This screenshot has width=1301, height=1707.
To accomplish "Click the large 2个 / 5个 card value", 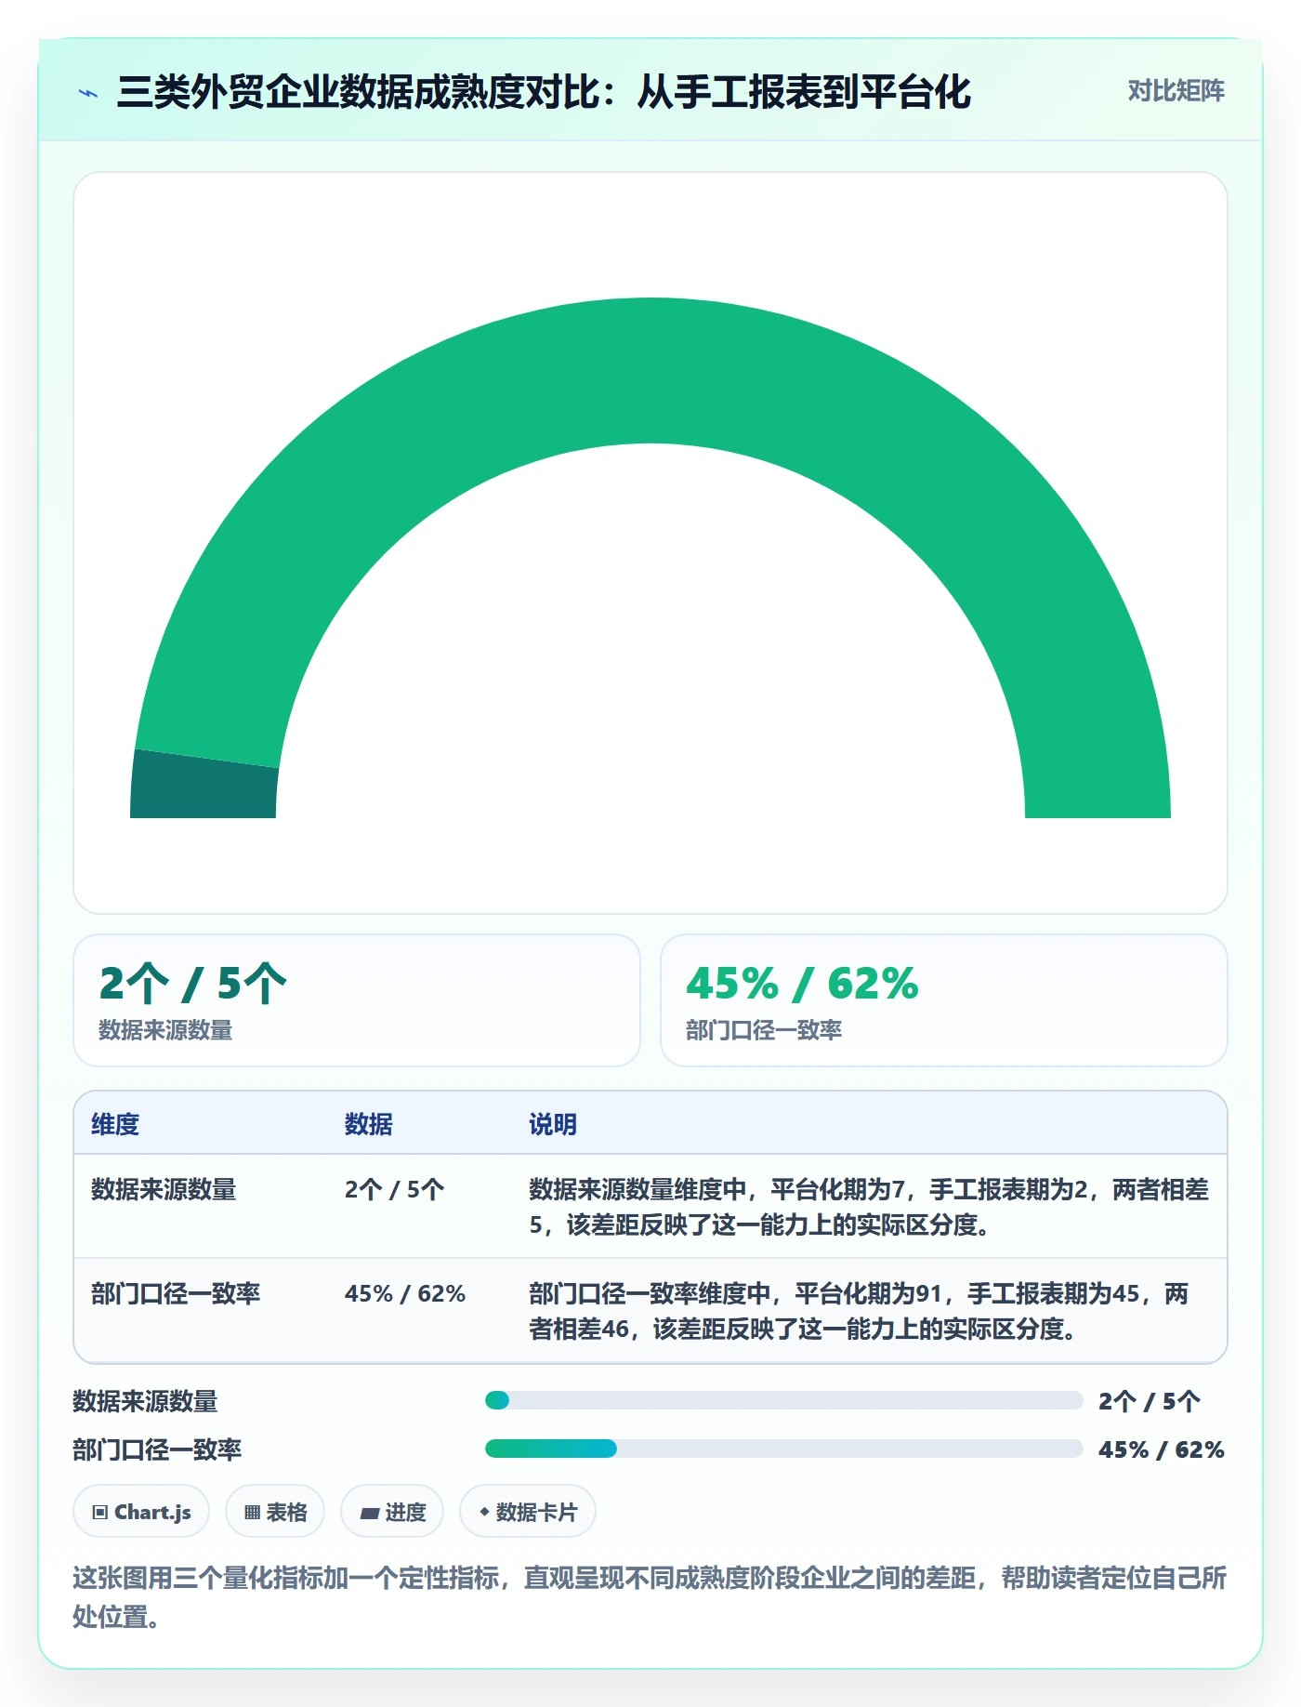I will point(192,984).
